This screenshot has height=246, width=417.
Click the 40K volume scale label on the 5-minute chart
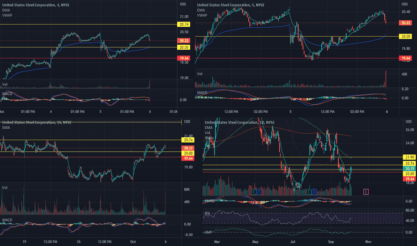click(x=404, y=74)
